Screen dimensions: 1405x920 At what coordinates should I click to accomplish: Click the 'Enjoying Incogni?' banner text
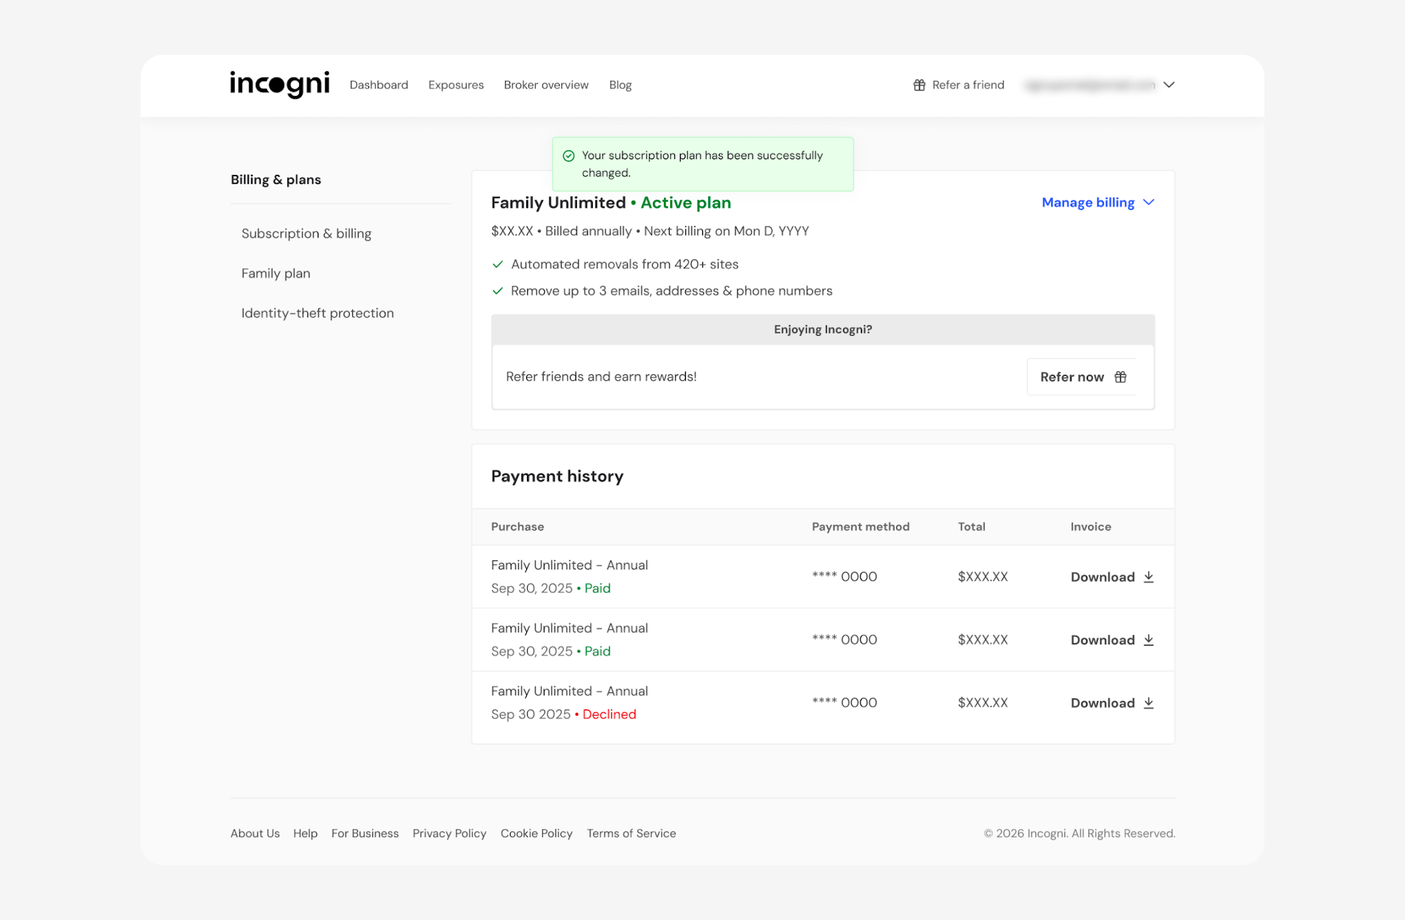click(x=823, y=329)
